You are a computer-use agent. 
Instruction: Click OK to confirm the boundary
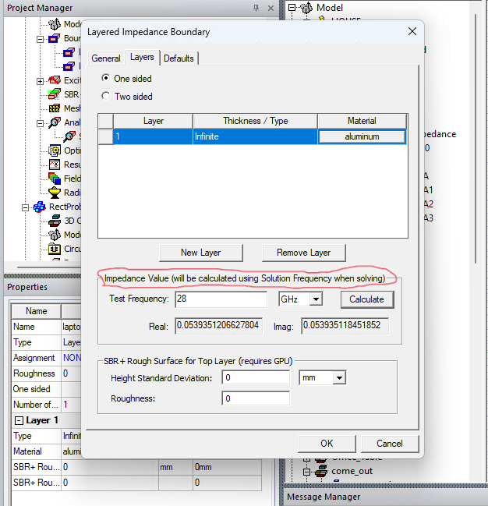pos(327,444)
